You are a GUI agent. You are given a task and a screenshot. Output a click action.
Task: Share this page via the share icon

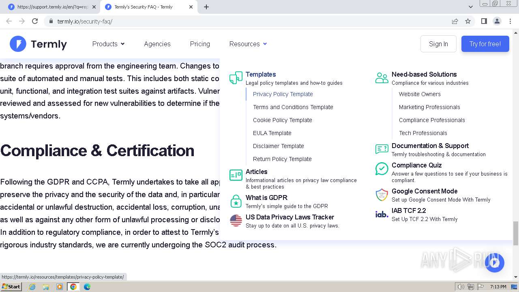tap(455, 21)
